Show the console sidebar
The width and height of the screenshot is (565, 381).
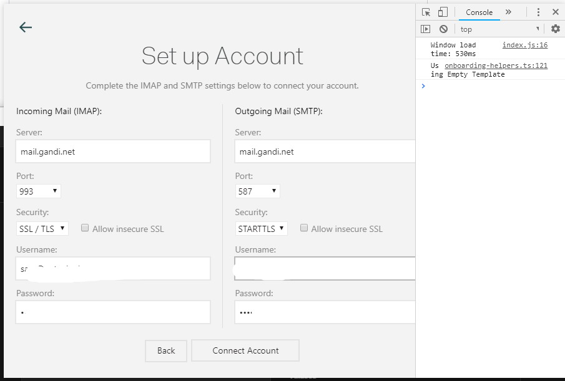(426, 29)
